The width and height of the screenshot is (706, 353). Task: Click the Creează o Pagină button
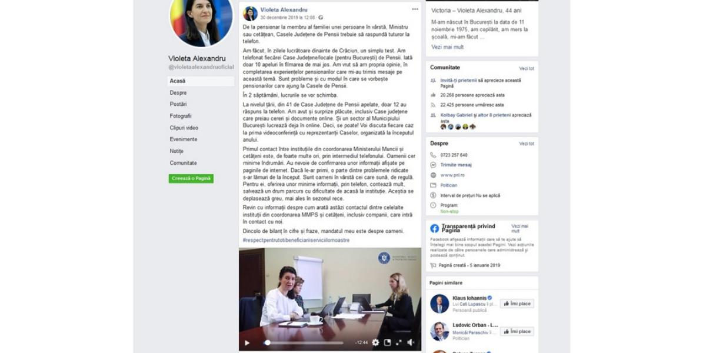tap(191, 178)
